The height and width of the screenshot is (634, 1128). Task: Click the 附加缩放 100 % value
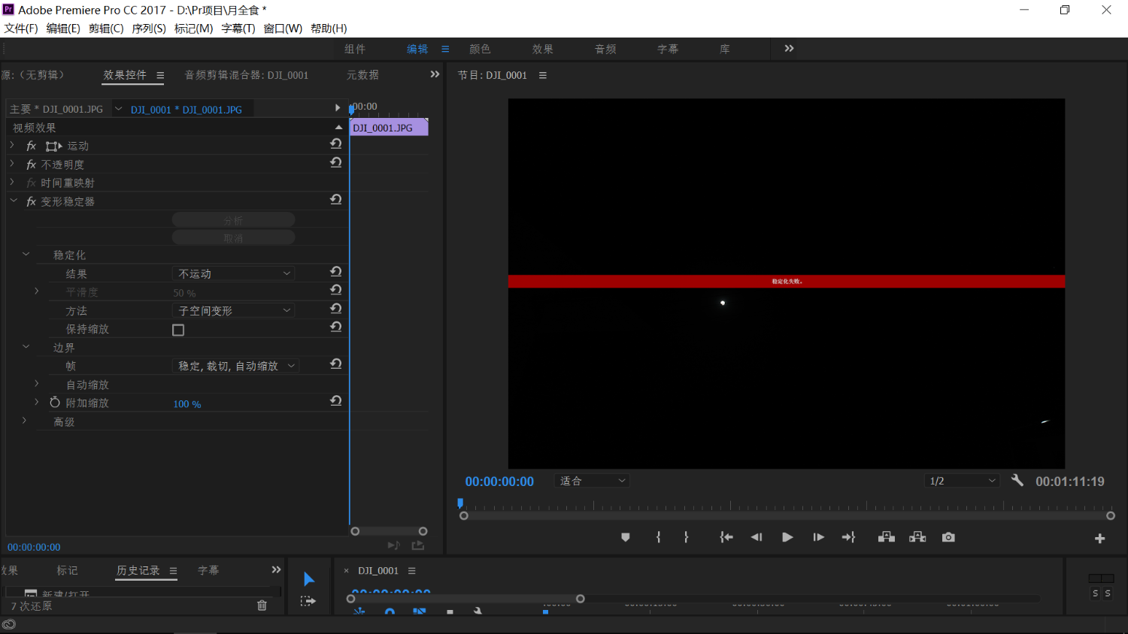187,404
